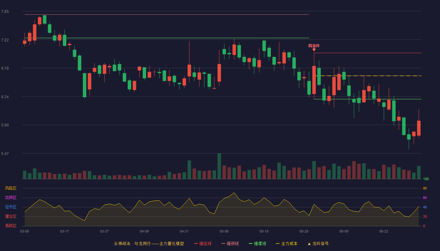Click the 6.34 price axis label
Screen dimensions: 440x251
tap(5, 97)
